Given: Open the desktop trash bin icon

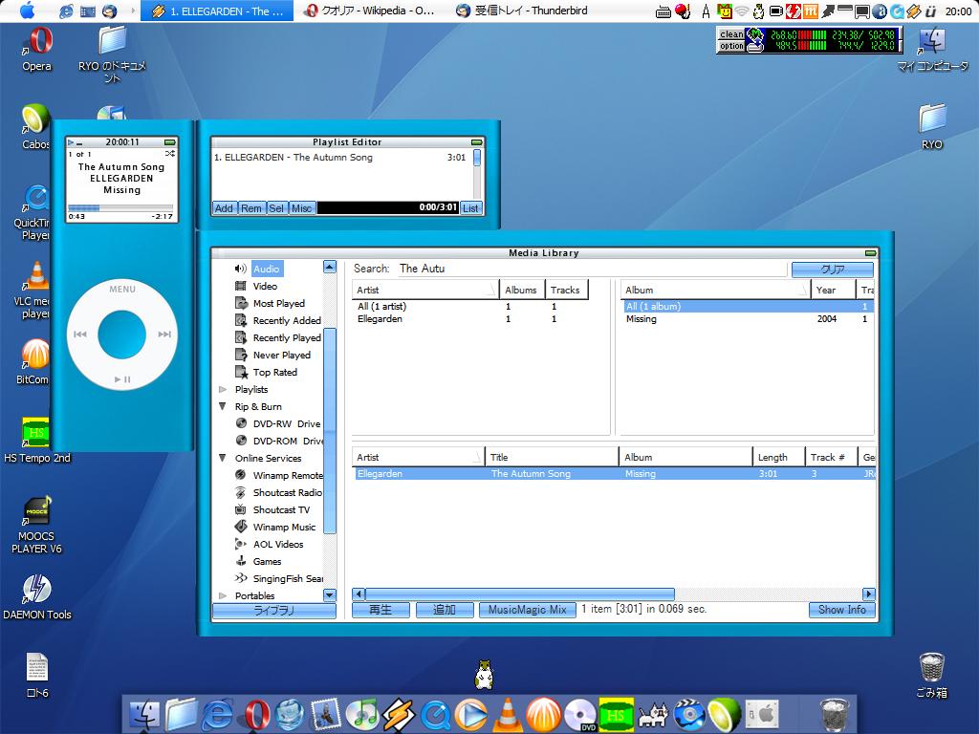Looking at the screenshot, I should [x=931, y=675].
